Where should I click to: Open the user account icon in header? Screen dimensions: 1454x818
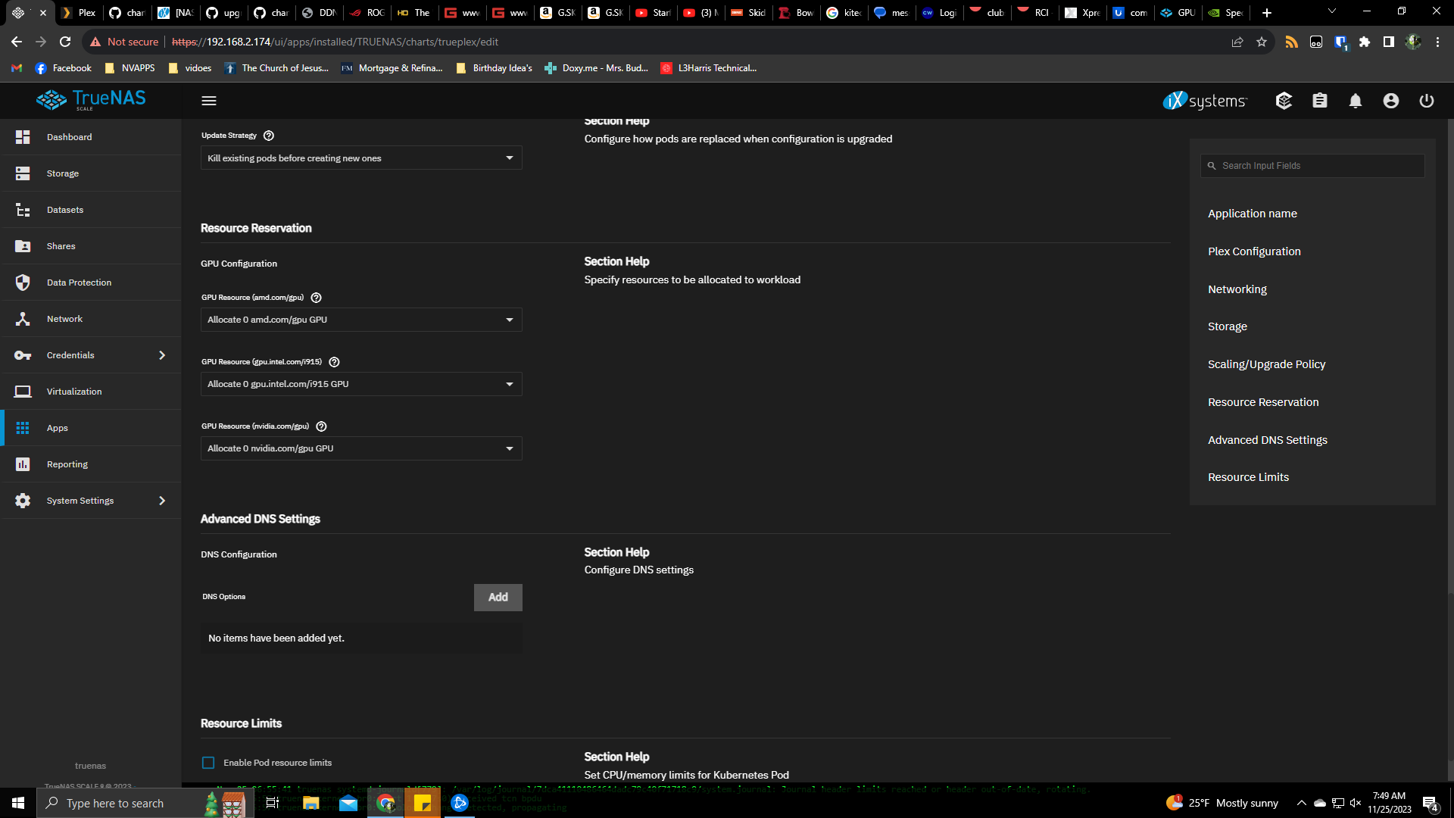click(1391, 101)
